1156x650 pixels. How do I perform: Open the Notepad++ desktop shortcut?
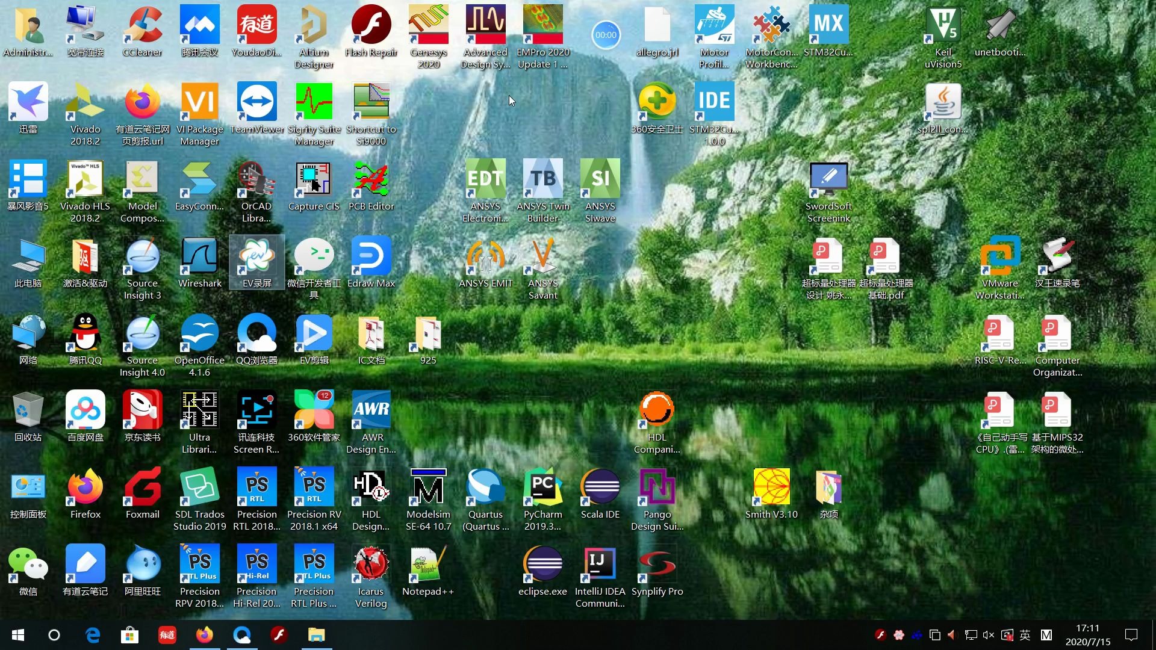tap(428, 571)
